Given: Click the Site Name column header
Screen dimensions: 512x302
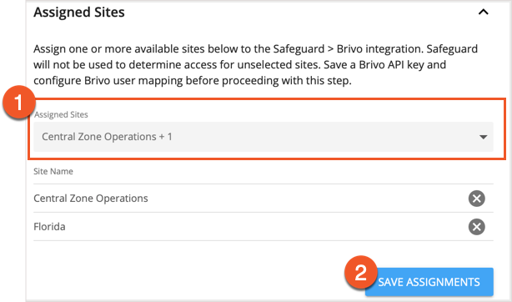Looking at the screenshot, I should pyautogui.click(x=53, y=171).
